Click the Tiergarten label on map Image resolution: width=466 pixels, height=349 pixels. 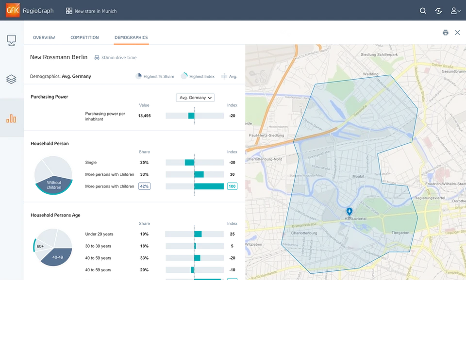click(400, 233)
